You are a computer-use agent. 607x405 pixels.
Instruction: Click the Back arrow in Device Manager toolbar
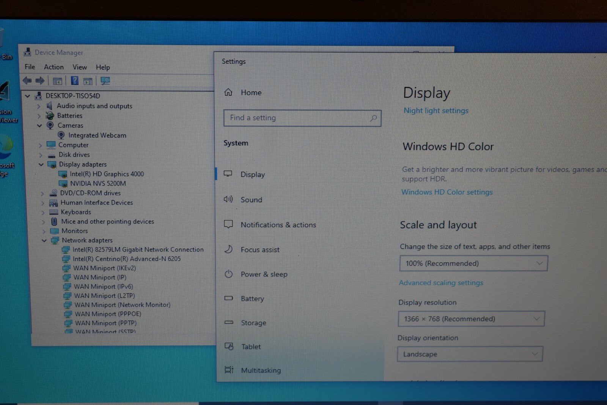pos(27,80)
